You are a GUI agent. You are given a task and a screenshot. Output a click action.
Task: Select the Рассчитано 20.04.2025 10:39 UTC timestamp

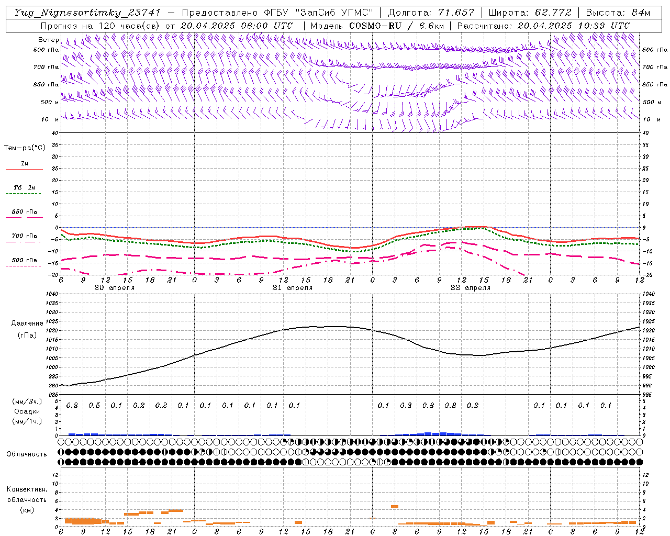tap(543, 26)
